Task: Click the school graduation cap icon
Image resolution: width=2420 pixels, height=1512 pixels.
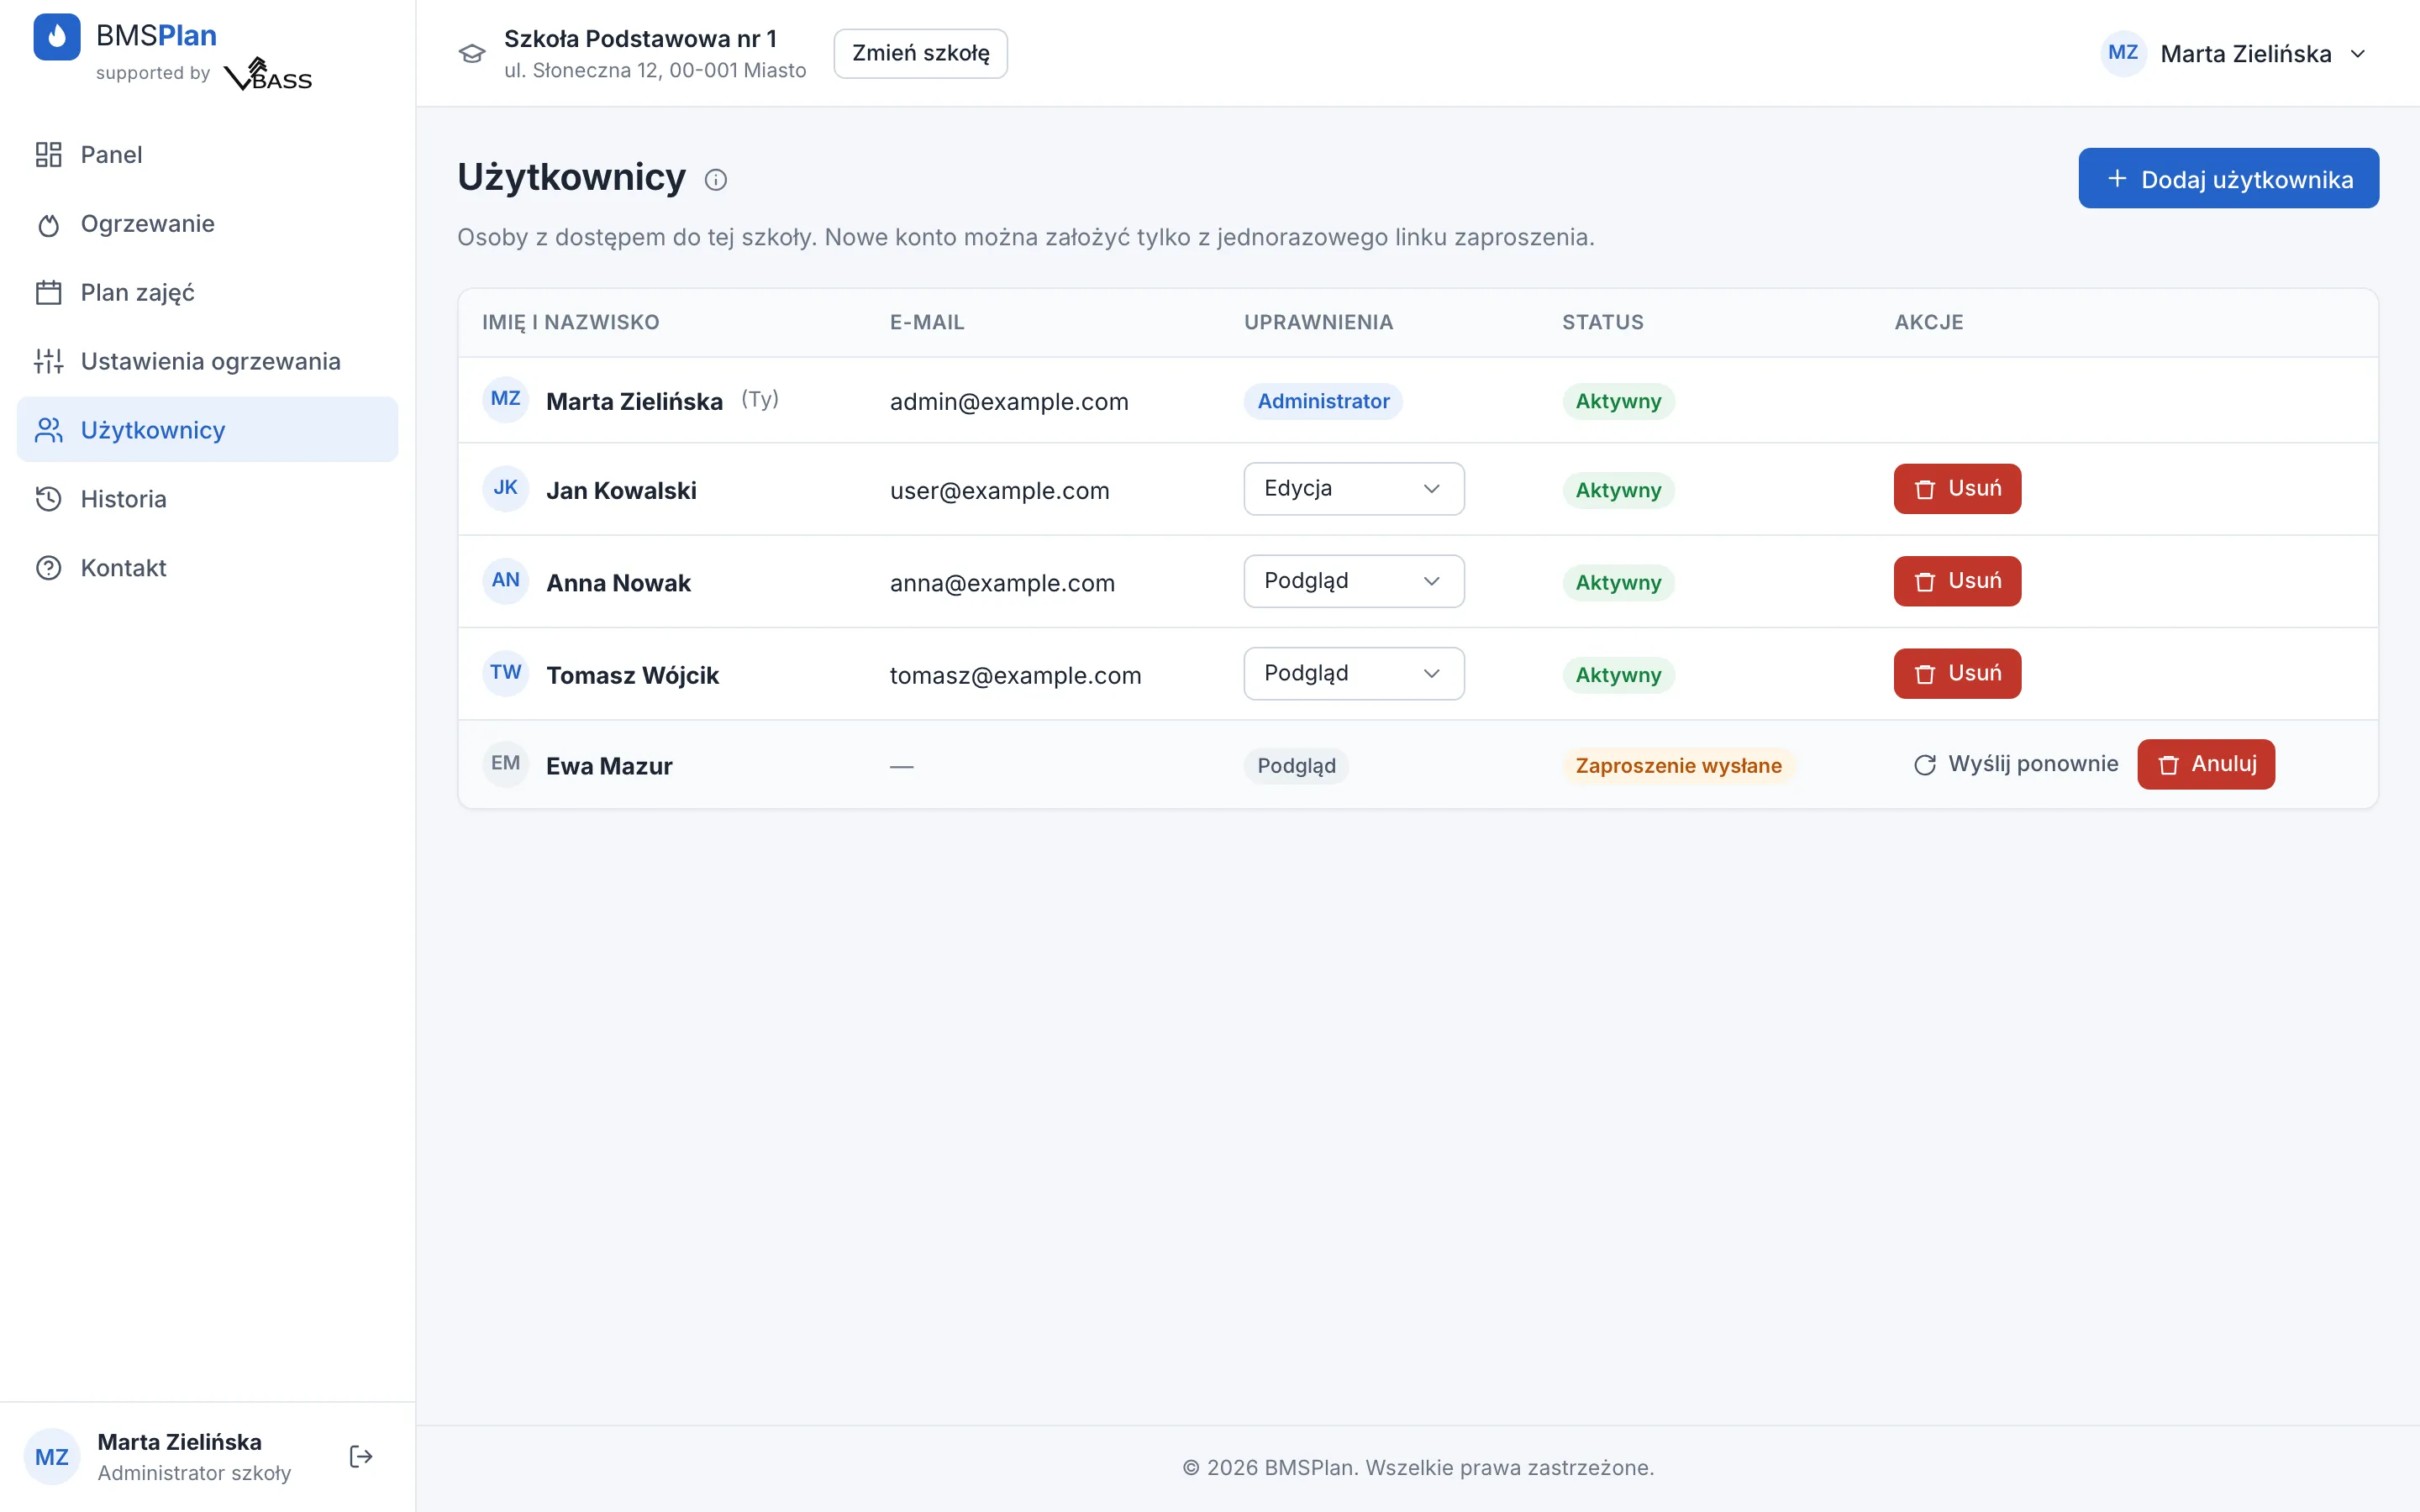Action: 472,54
